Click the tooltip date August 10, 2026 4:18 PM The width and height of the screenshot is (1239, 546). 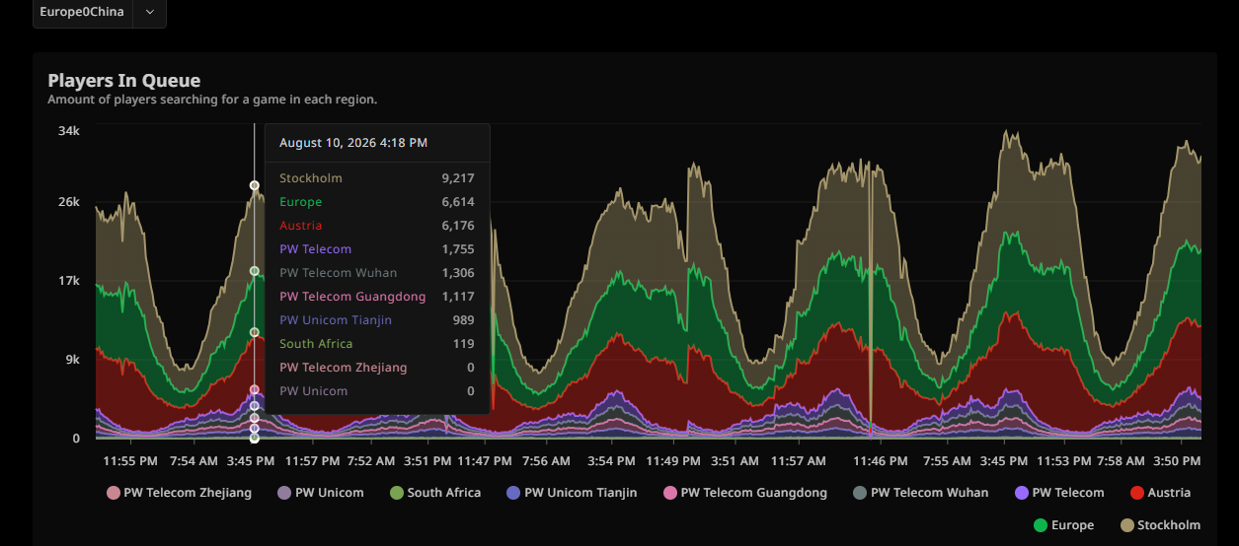point(353,143)
